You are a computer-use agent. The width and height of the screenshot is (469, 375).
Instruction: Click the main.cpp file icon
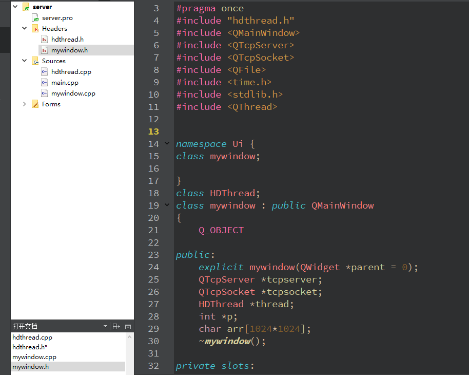[44, 83]
